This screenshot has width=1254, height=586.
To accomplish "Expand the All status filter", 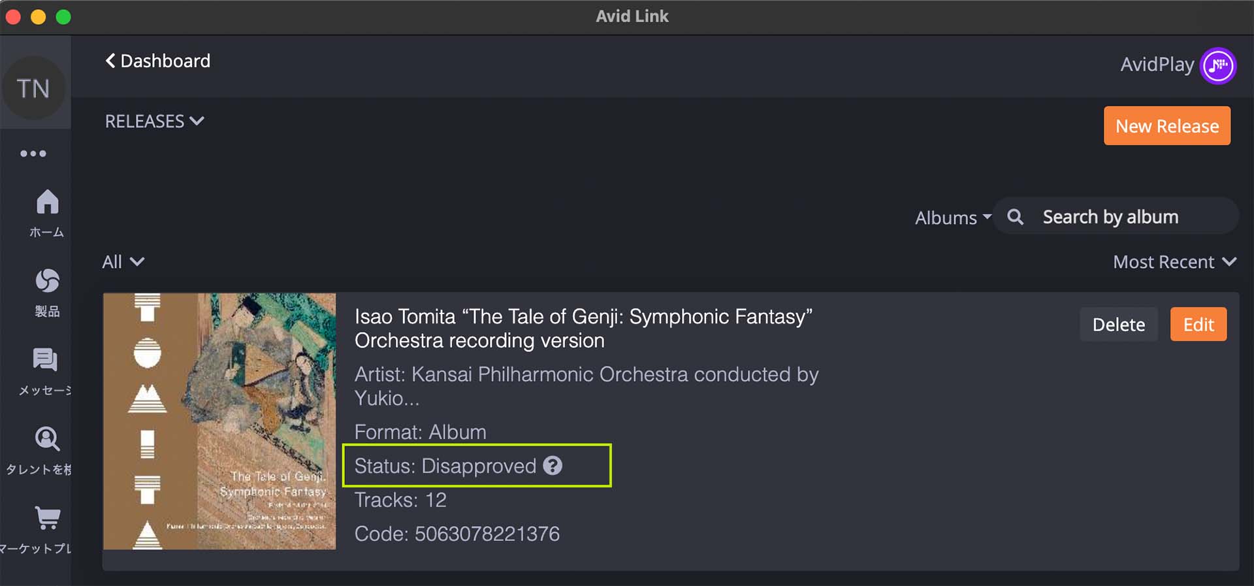I will [123, 262].
